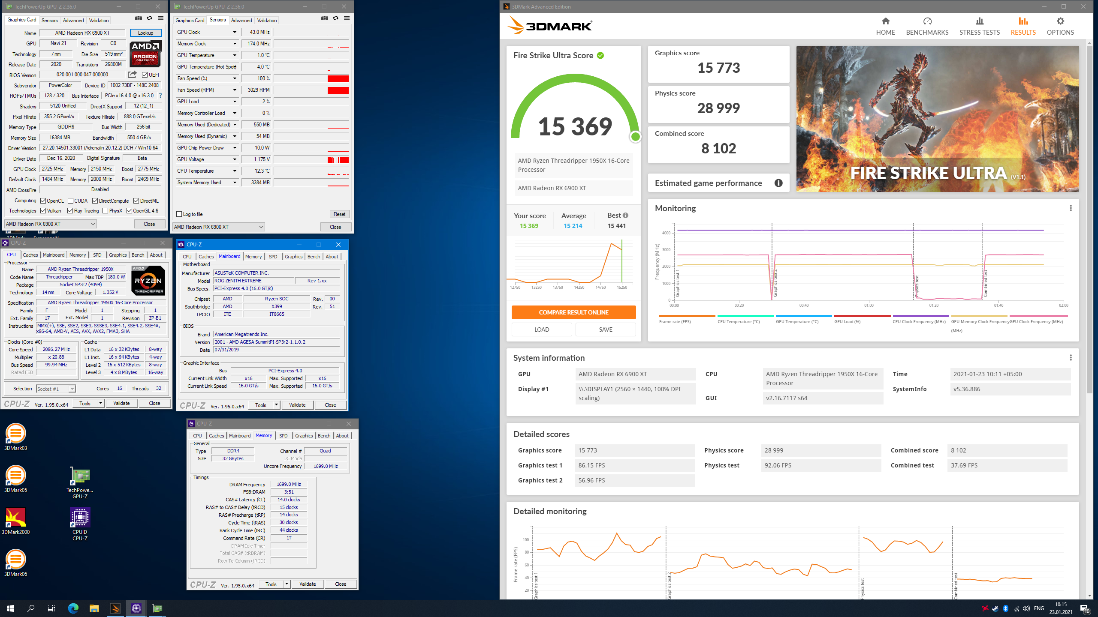Click the BIOS version share icon in GPU-Z
This screenshot has width=1098, height=617.
click(x=132, y=75)
